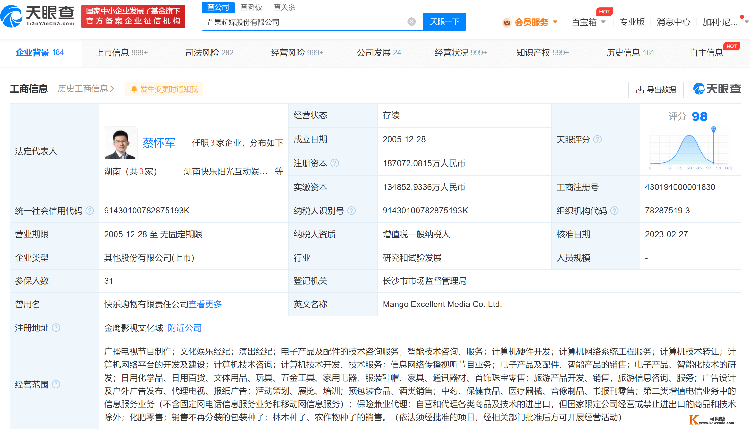Open help icon next to 注册地址
The height and width of the screenshot is (430, 750).
[56, 328]
